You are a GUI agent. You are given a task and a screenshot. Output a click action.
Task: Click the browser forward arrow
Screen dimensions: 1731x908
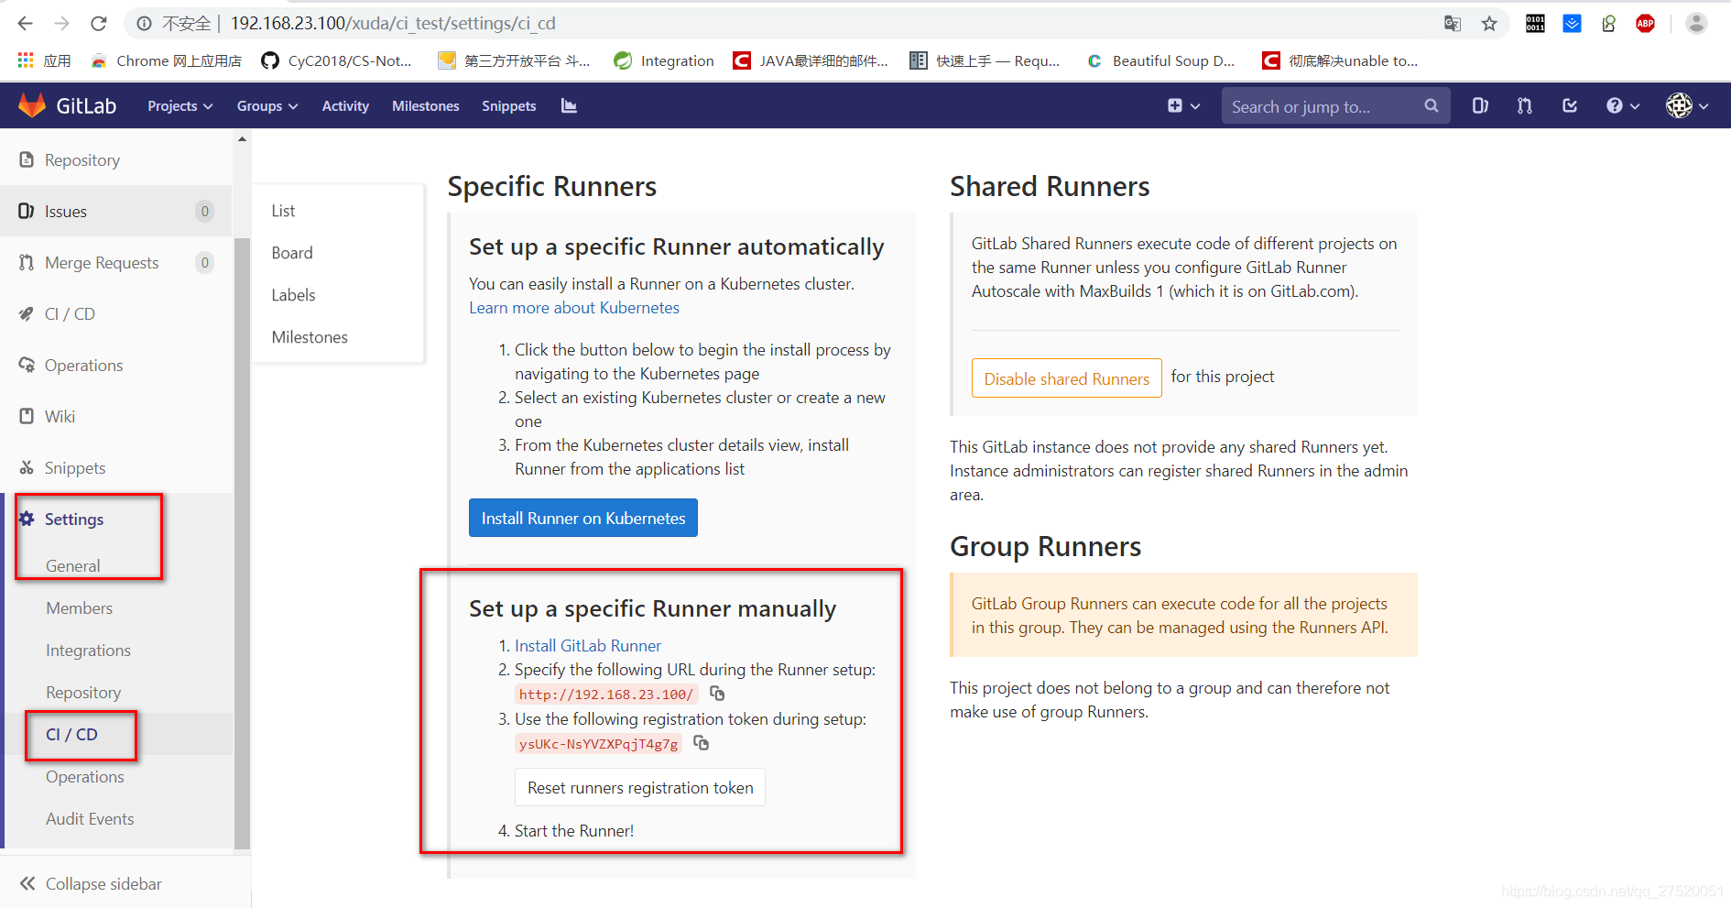[62, 23]
